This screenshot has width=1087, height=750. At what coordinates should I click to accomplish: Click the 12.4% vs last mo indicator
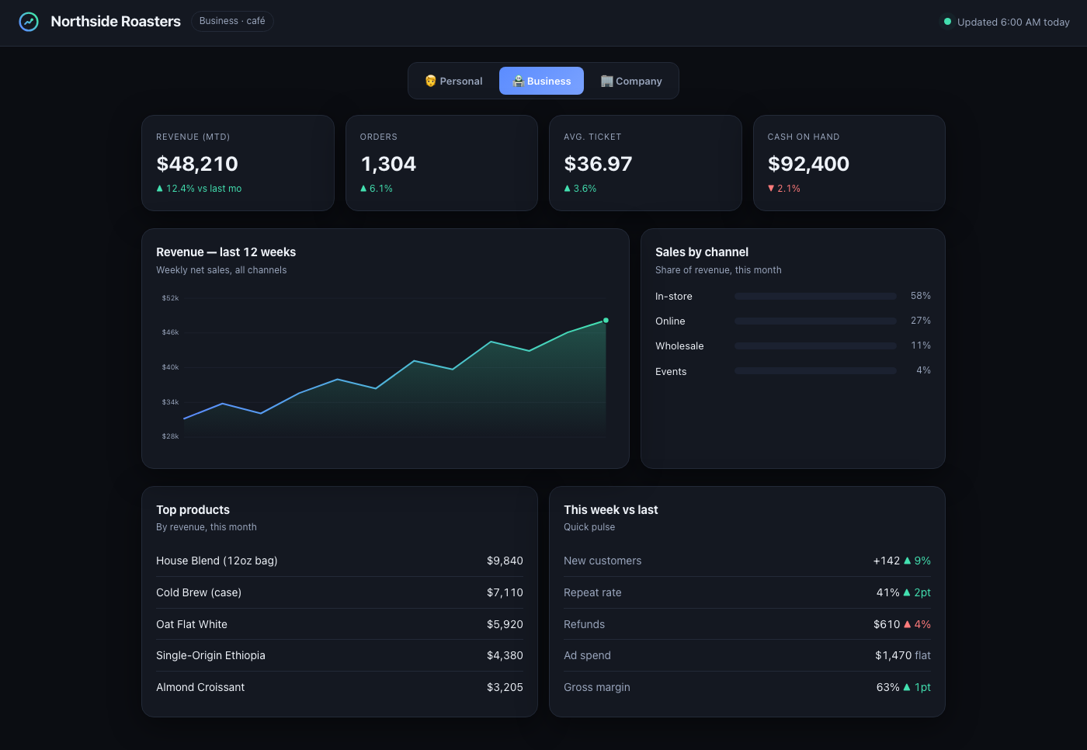click(x=199, y=189)
